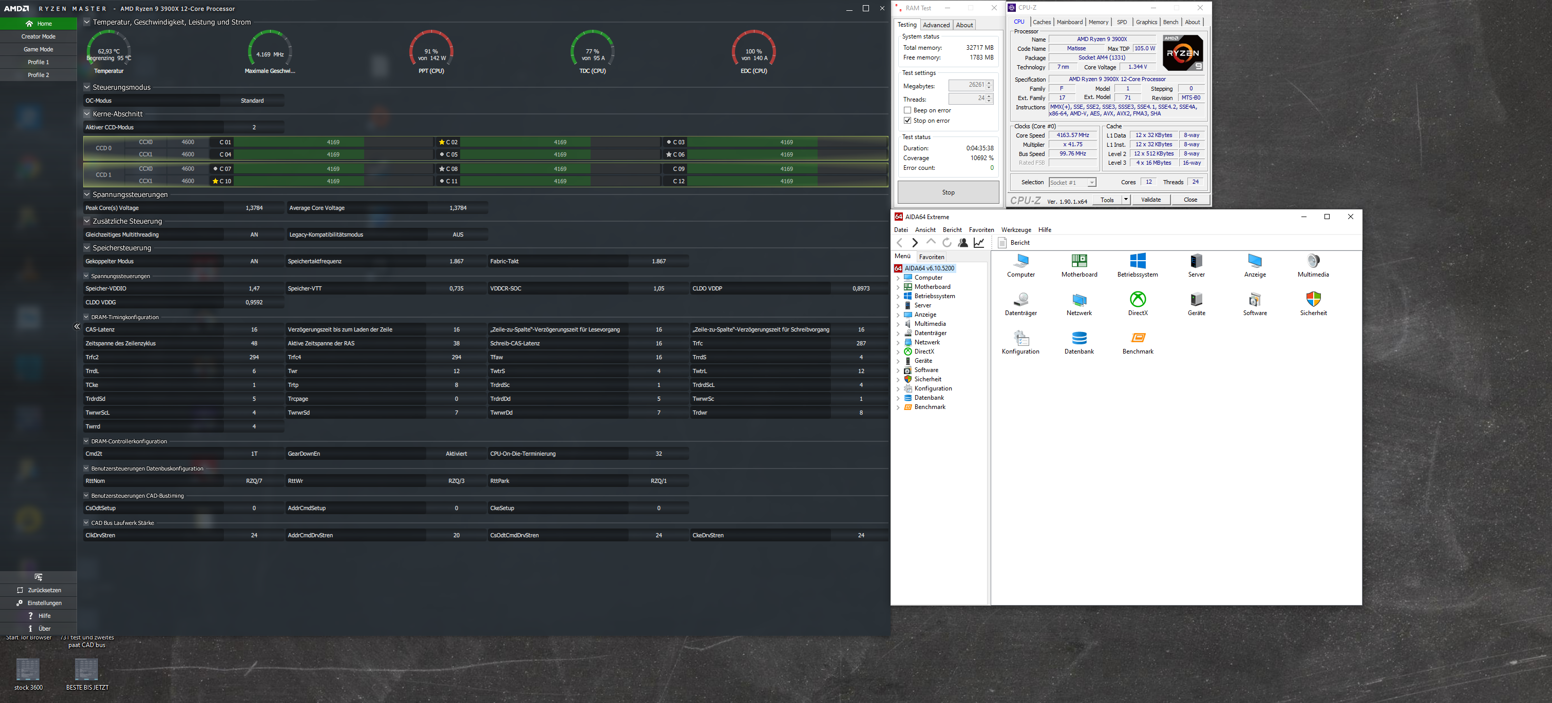Open Profile 1 in Ryzen Master
Screen dimensions: 1552x703
click(39, 62)
